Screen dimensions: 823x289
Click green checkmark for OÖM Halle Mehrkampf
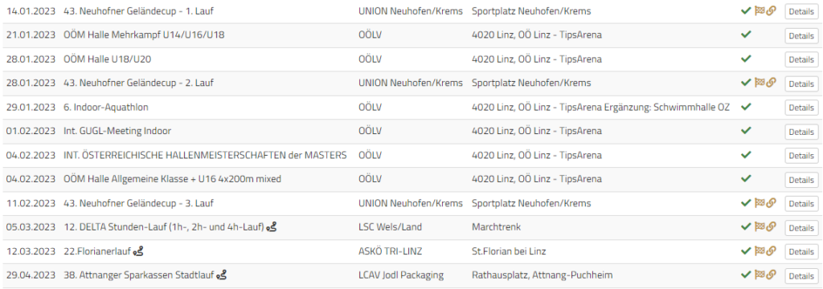pos(745,35)
